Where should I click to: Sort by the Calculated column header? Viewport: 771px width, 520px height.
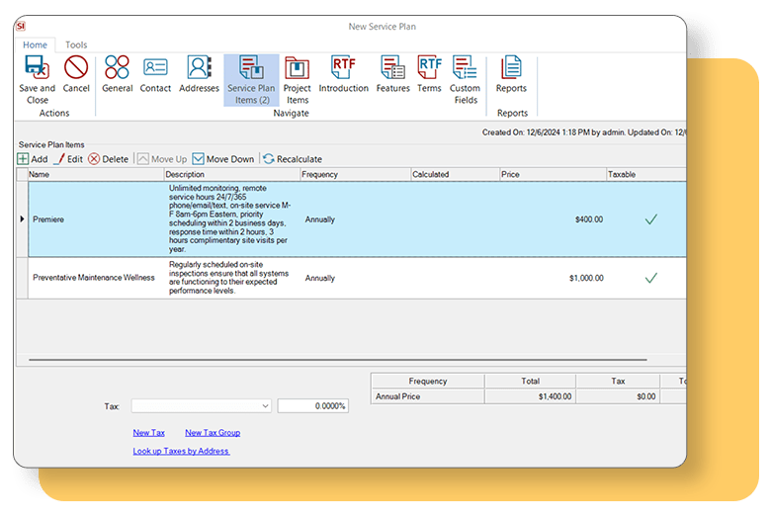[x=455, y=174]
